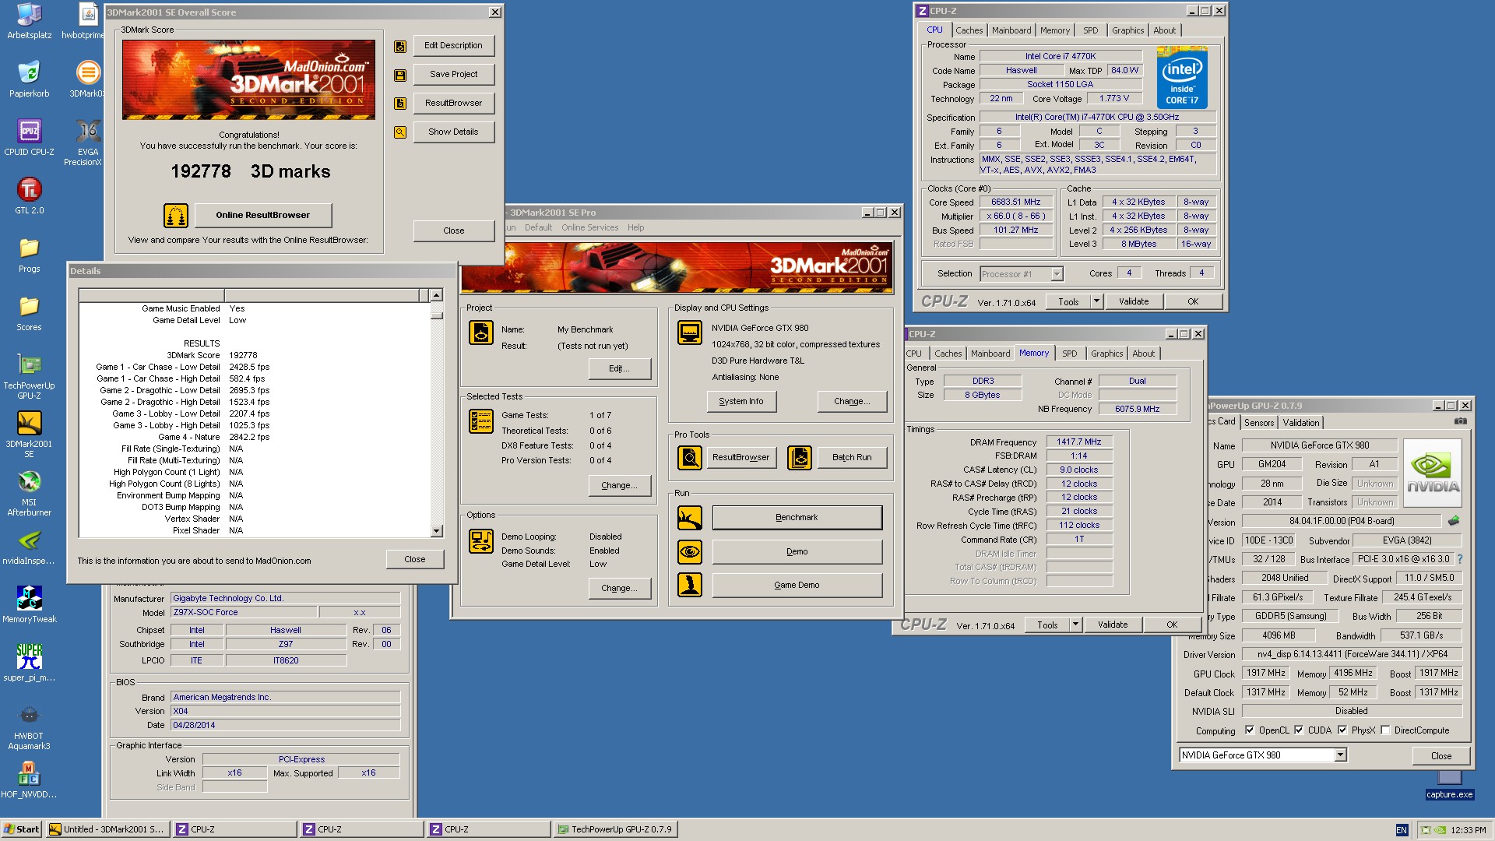Click Change button under Selected Tests
This screenshot has width=1495, height=841.
tap(619, 486)
